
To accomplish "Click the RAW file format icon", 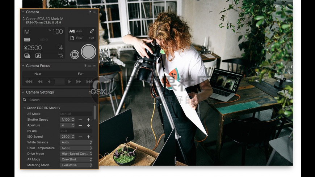I will tap(72, 38).
